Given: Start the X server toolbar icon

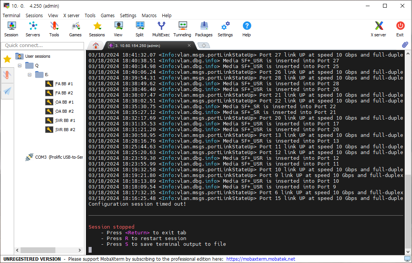Looking at the screenshot, I should (x=379, y=29).
